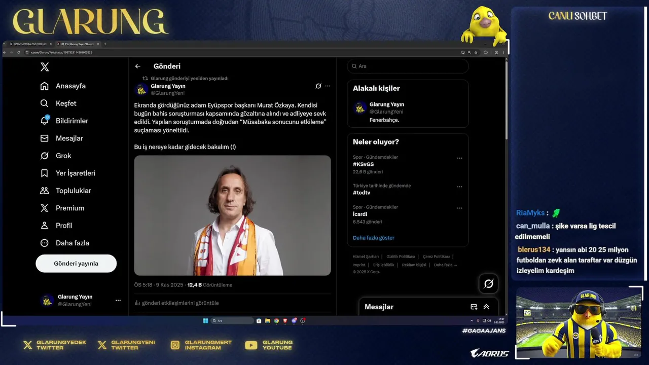Screen dimensions: 649x365
Task: Open a new browser tab with the plus
Action: pos(105,44)
